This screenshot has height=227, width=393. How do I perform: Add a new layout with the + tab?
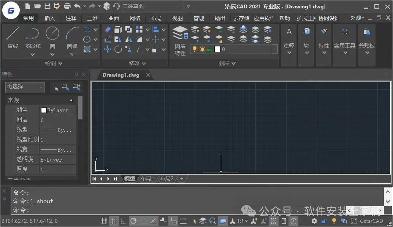pos(182,178)
